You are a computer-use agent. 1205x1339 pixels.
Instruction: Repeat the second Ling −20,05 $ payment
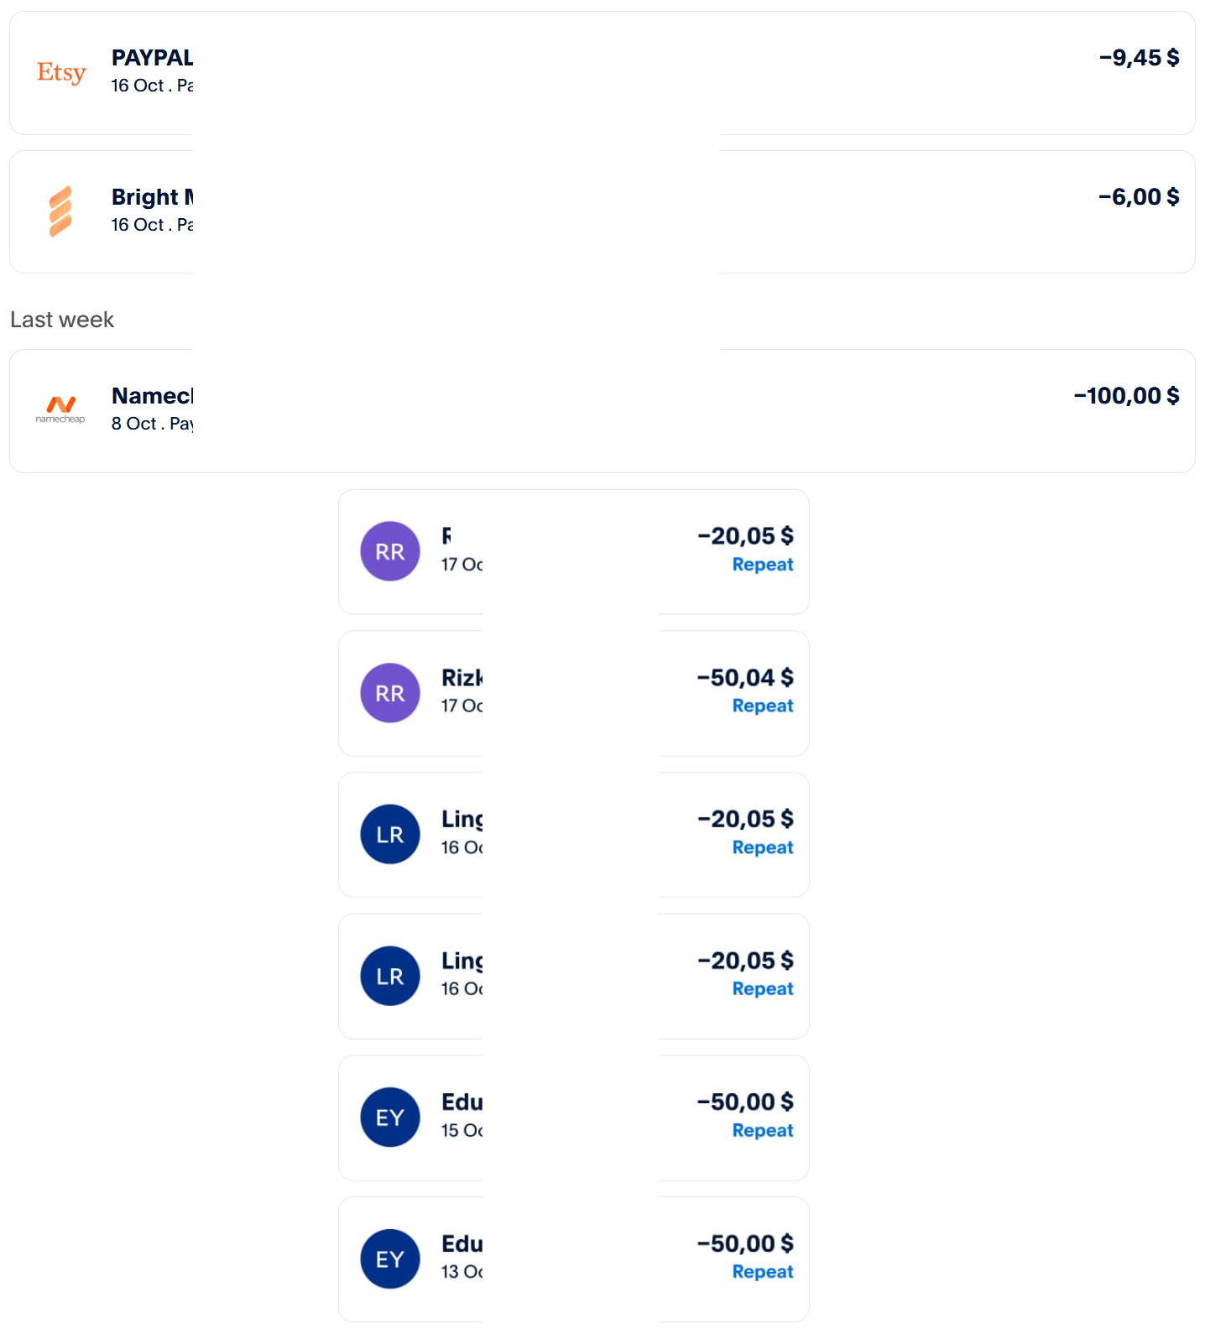pyautogui.click(x=762, y=989)
